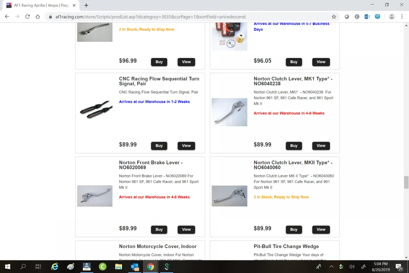Go to the browser home page icon
This screenshot has height=273, width=409.
click(x=38, y=17)
